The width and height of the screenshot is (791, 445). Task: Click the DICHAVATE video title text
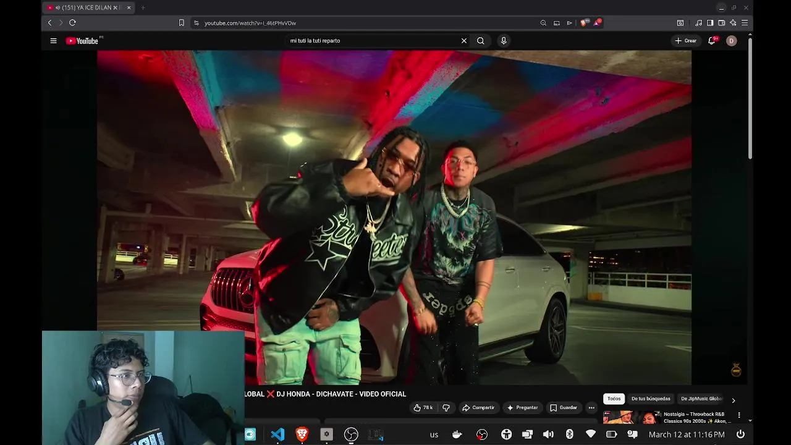[x=325, y=394]
